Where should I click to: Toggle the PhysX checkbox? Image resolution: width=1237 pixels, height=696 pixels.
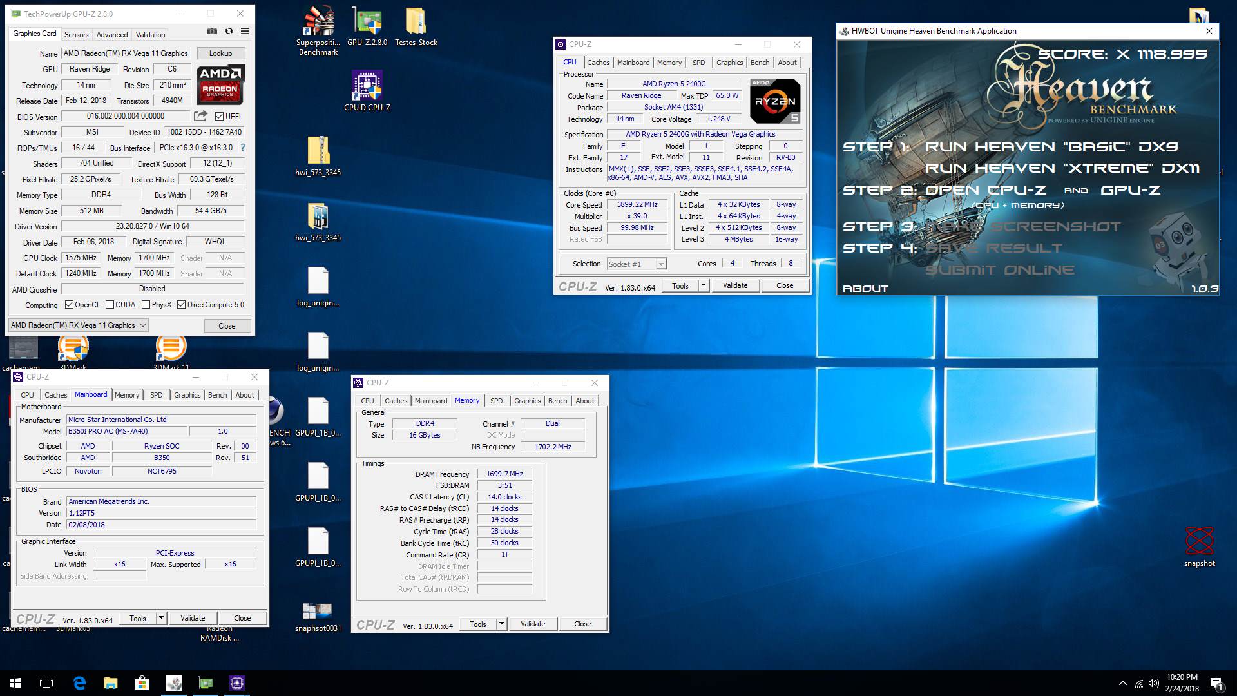(146, 305)
